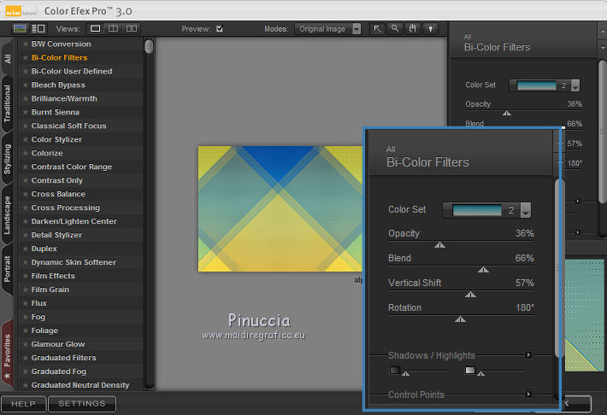This screenshot has height=415, width=607.
Task: Click the SETTINGS button
Action: click(x=82, y=403)
